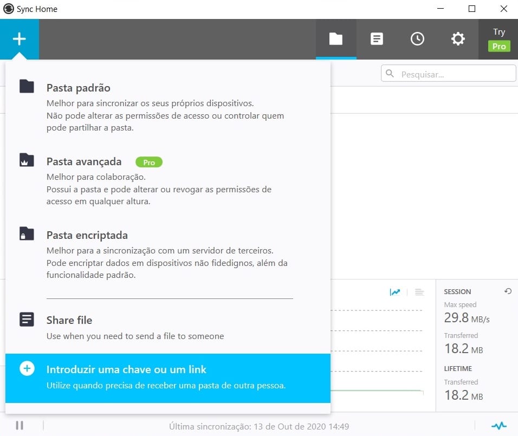Select Pasta avançada option
Screen dimensions: 518x436
click(168, 180)
